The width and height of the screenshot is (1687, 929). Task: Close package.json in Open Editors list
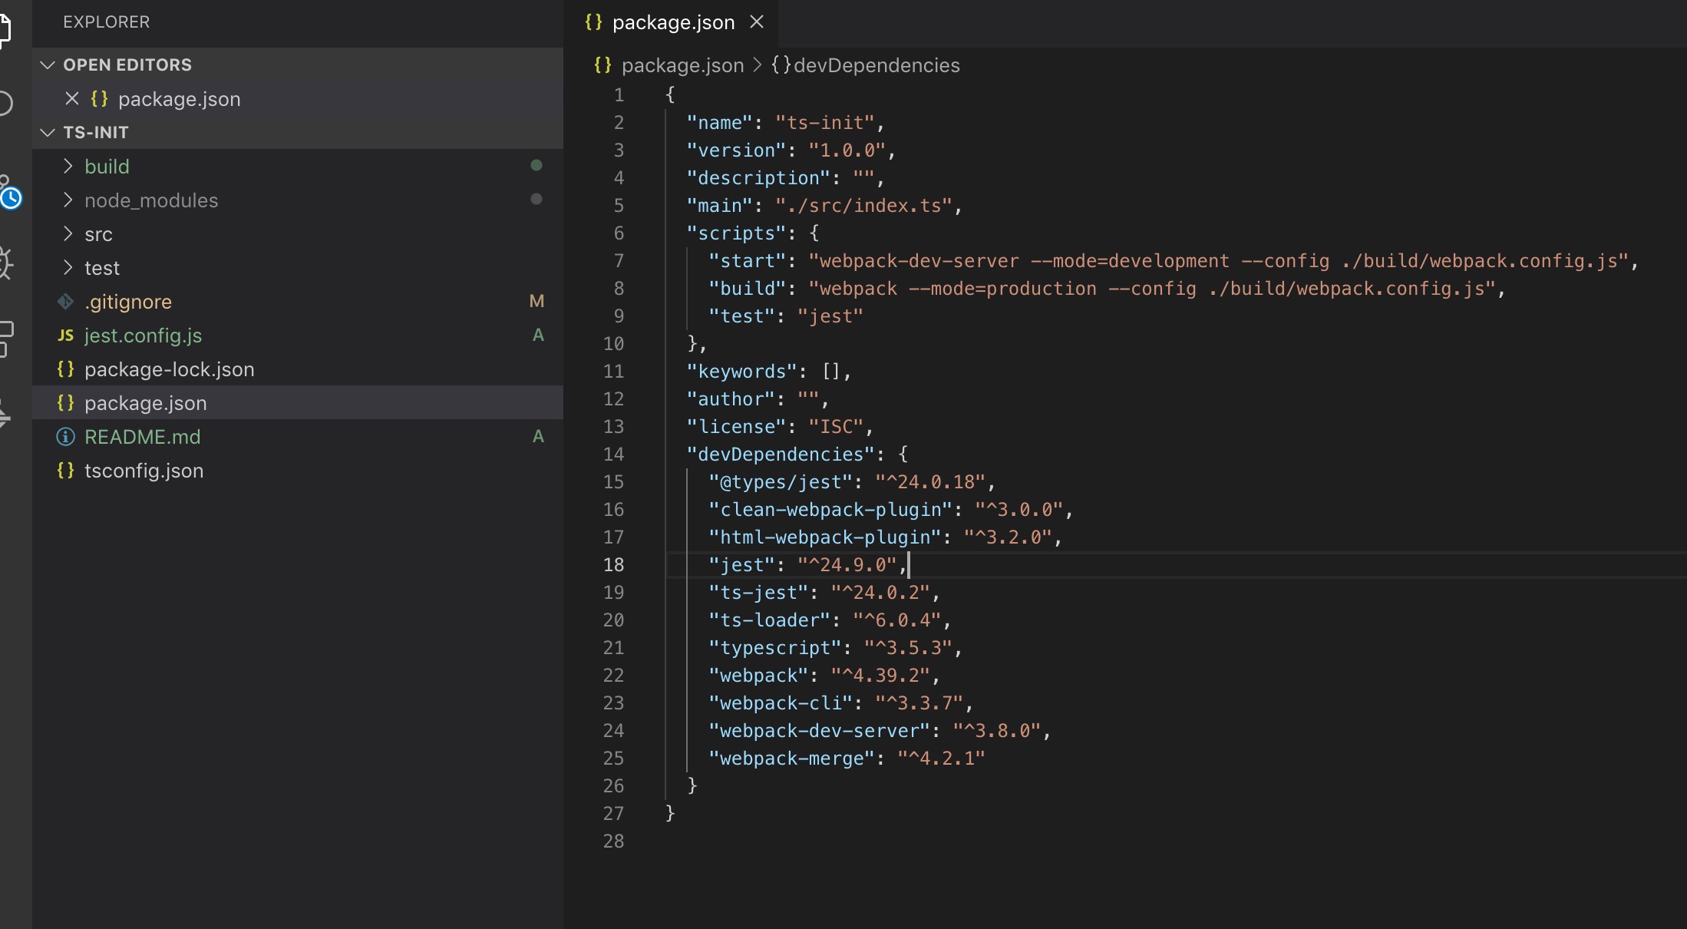71,99
